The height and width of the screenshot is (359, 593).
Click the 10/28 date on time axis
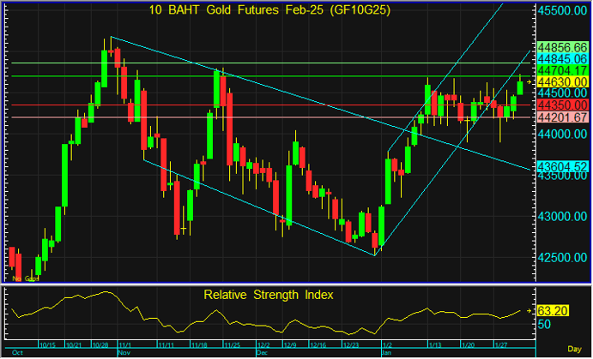click(x=102, y=344)
